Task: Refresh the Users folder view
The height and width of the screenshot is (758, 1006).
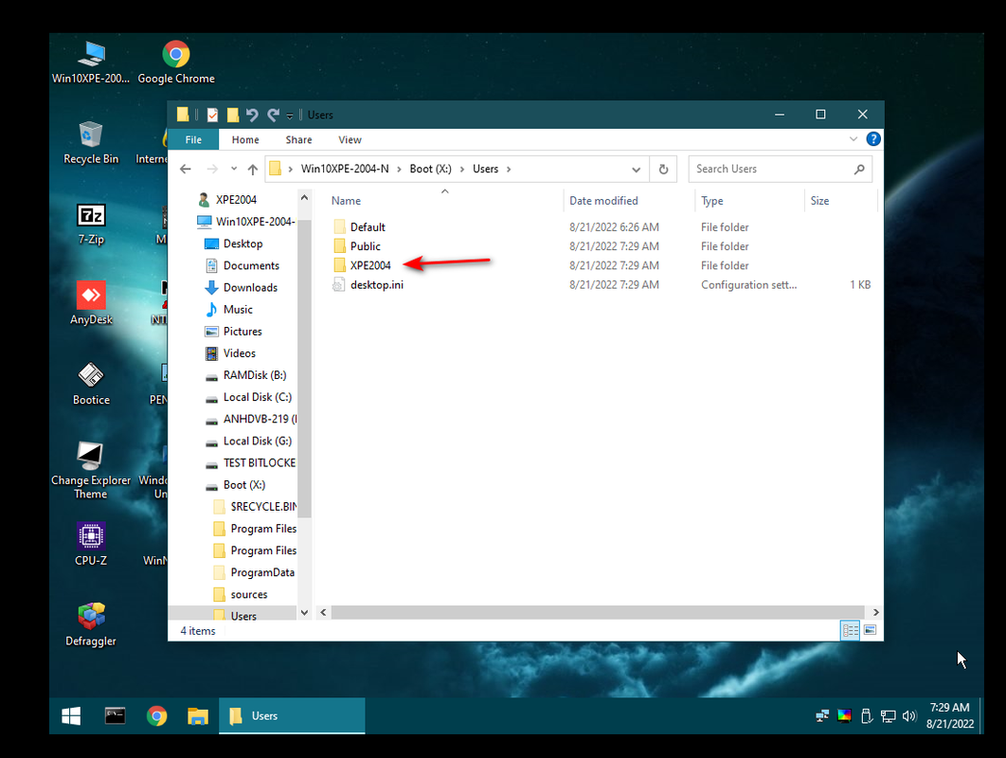Action: [663, 170]
